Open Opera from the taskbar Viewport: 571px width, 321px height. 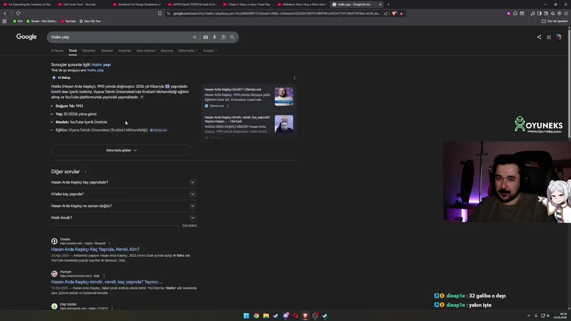295,316
